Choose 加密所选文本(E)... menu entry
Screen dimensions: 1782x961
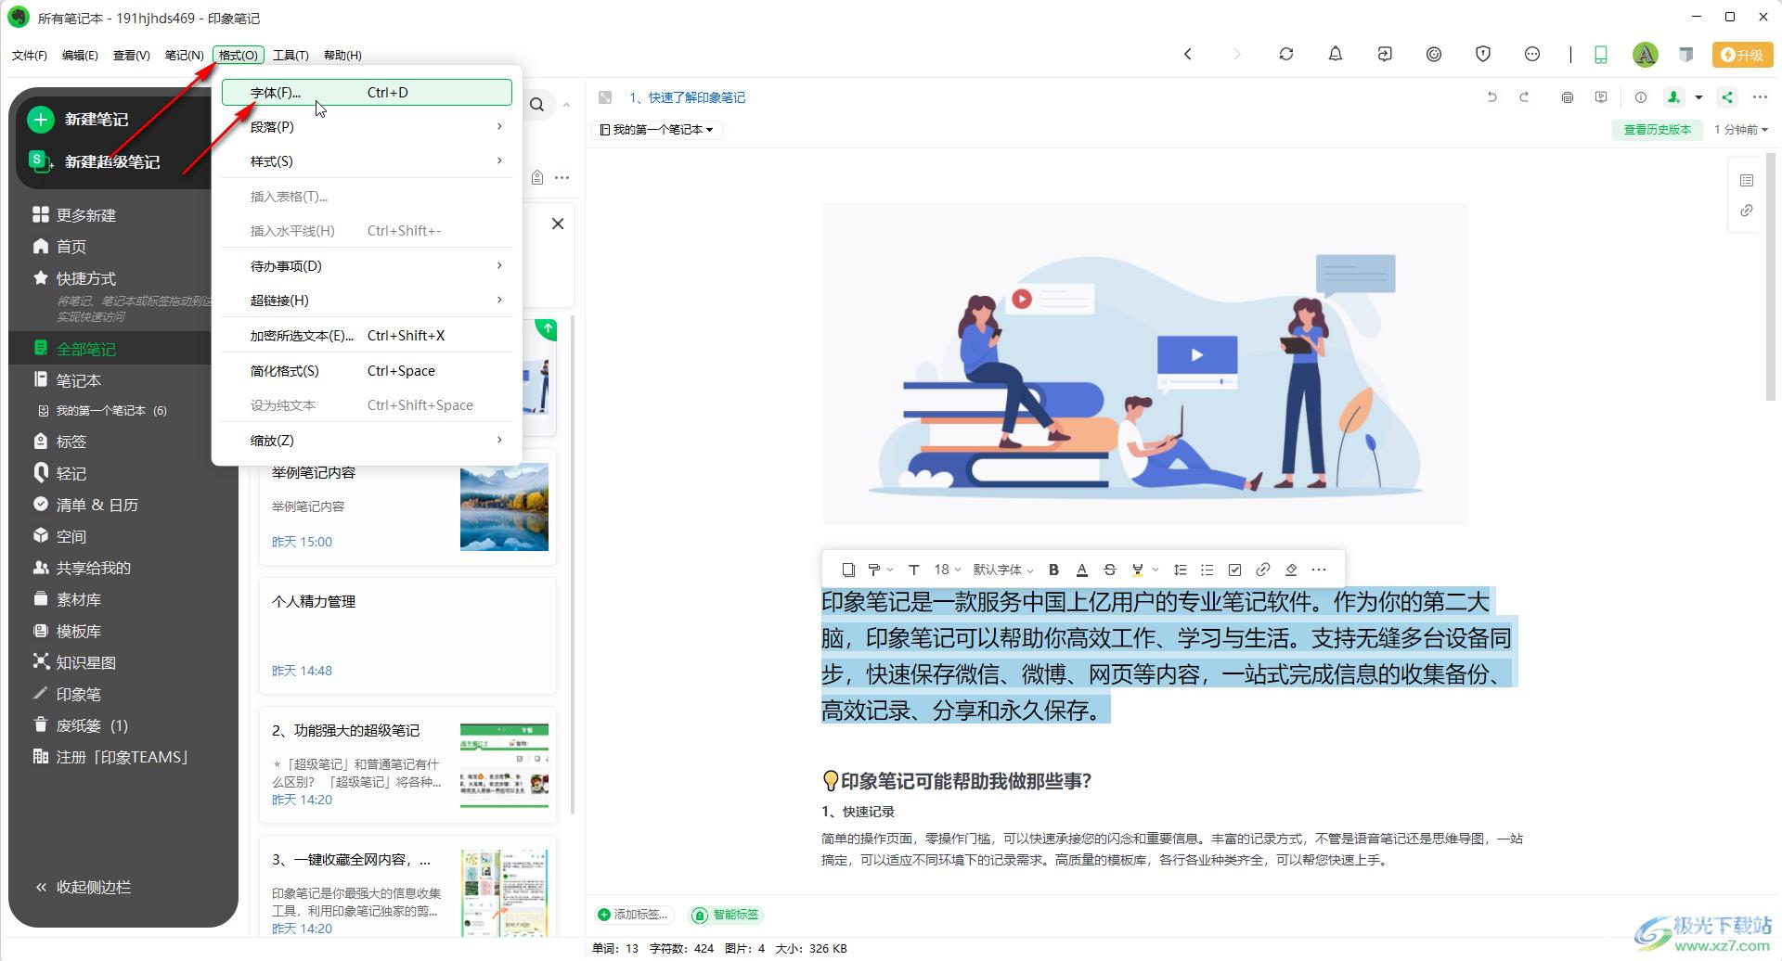[x=367, y=336]
